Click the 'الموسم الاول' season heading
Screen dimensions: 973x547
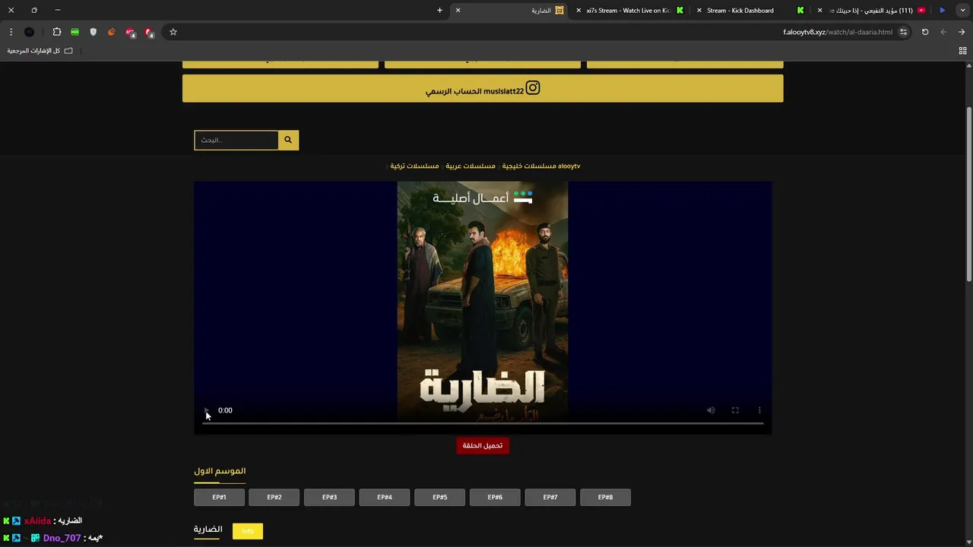[220, 471]
